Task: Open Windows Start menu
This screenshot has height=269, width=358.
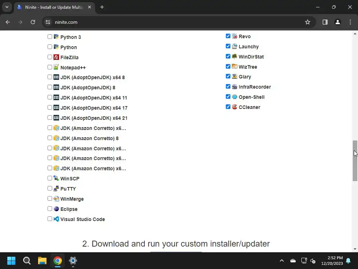Action: (11, 261)
